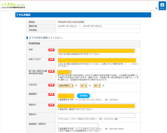
Task: Click the 必須 badge beside 生年月日
Action: click(x=51, y=85)
